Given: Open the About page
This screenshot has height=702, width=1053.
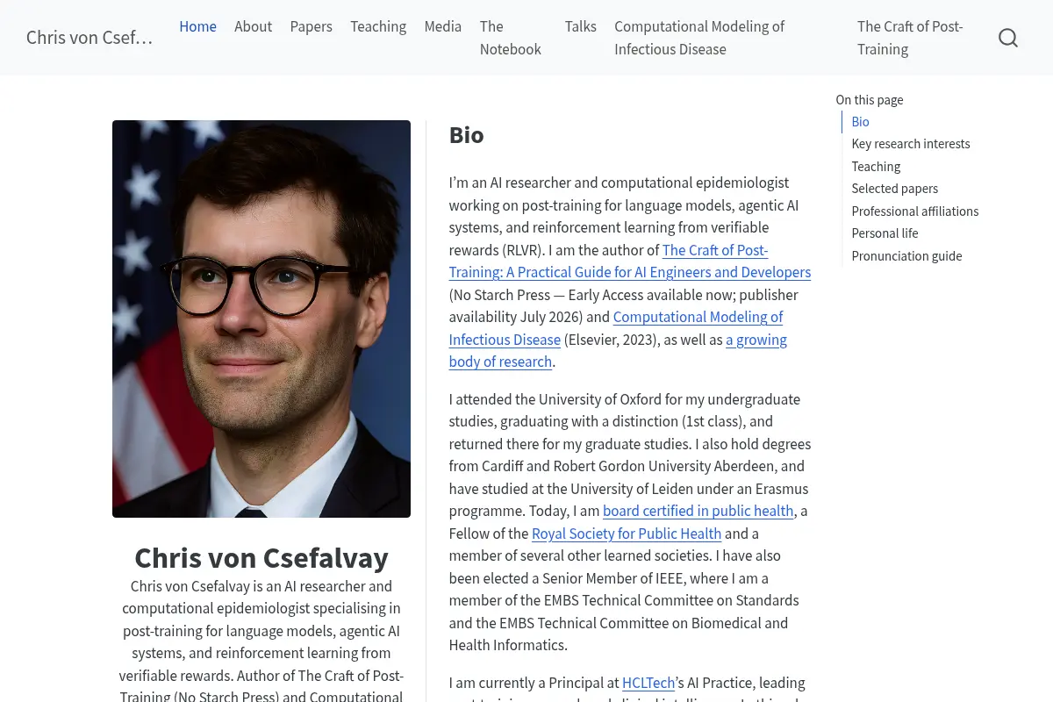Looking at the screenshot, I should coord(253,26).
